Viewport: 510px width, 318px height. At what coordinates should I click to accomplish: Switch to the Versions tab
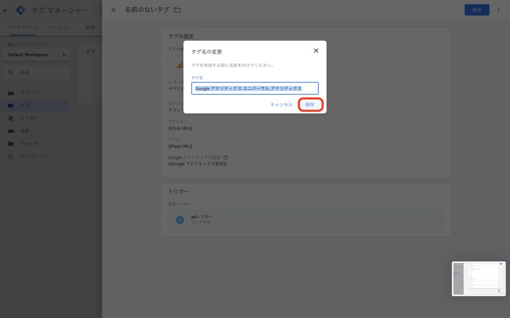click(60, 27)
